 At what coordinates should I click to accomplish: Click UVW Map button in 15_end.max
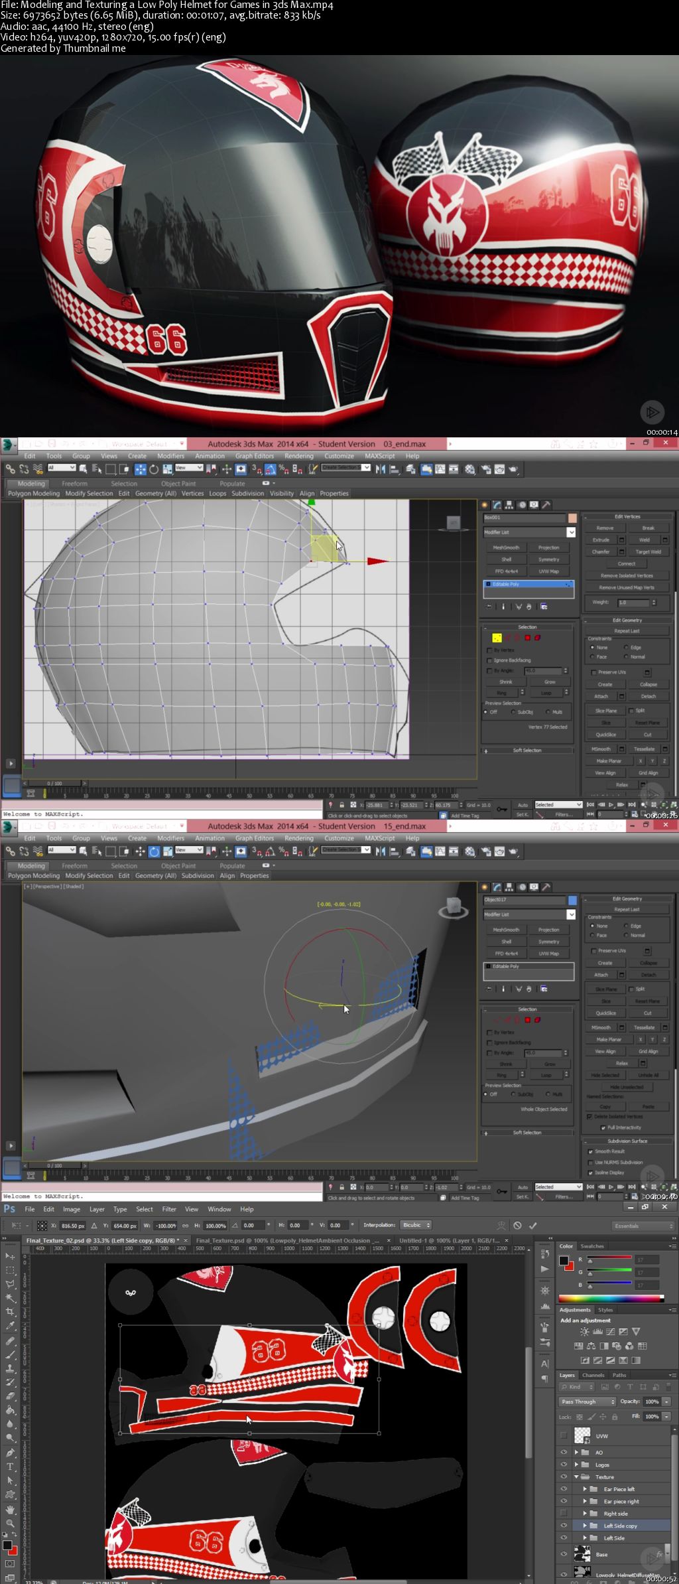click(548, 954)
